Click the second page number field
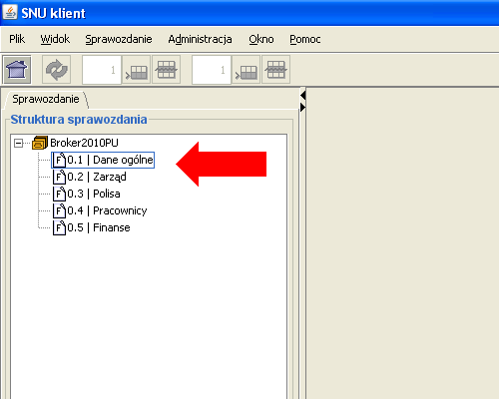 [x=212, y=70]
